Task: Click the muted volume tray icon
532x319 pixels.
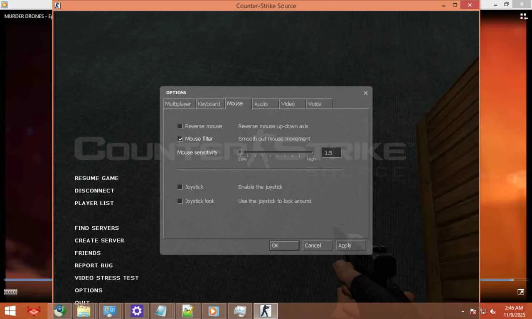Action: point(493,311)
